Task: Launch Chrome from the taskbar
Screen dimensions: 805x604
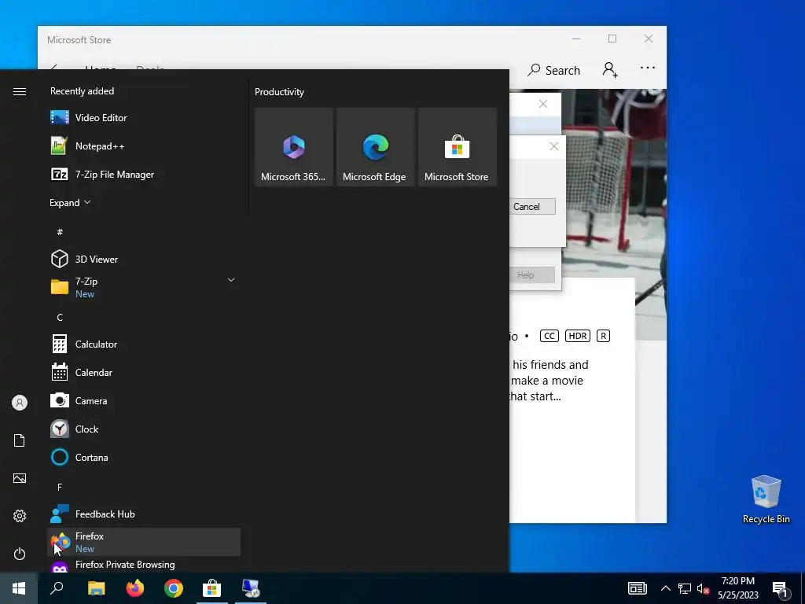Action: [174, 588]
